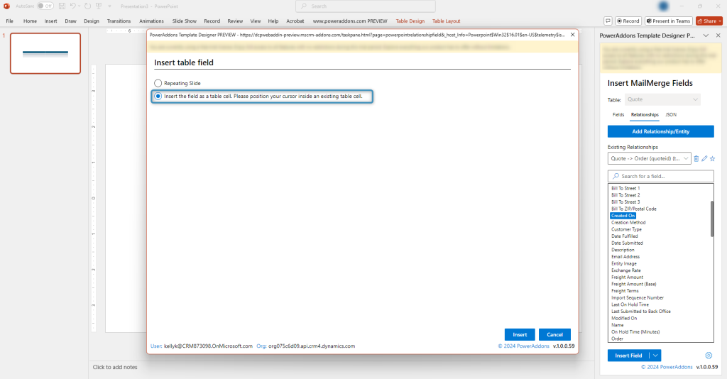Switch to the JSON tab
This screenshot has height=379, width=727.
(x=671, y=114)
